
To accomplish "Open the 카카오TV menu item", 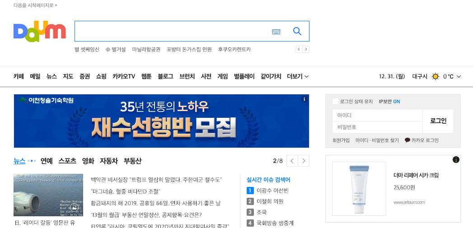I will 124,77.
